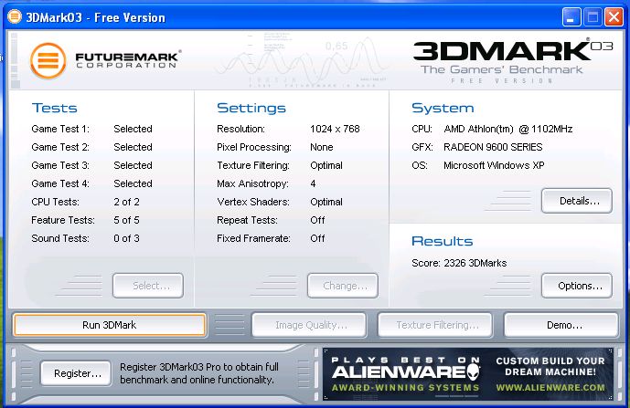Click the Repeat Tests value Off

[x=317, y=220]
